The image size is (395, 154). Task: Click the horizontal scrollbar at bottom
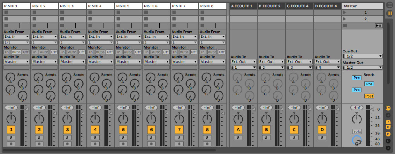109,150
